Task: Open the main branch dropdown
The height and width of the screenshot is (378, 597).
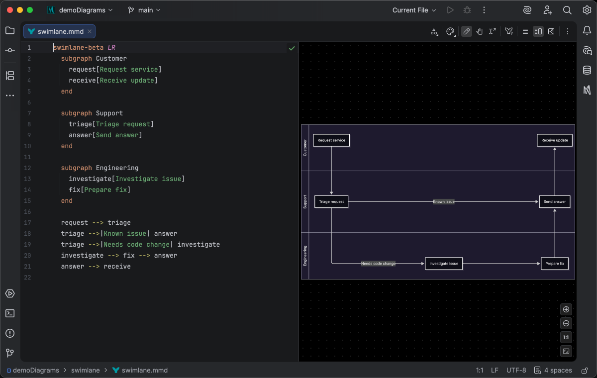Action: 144,10
